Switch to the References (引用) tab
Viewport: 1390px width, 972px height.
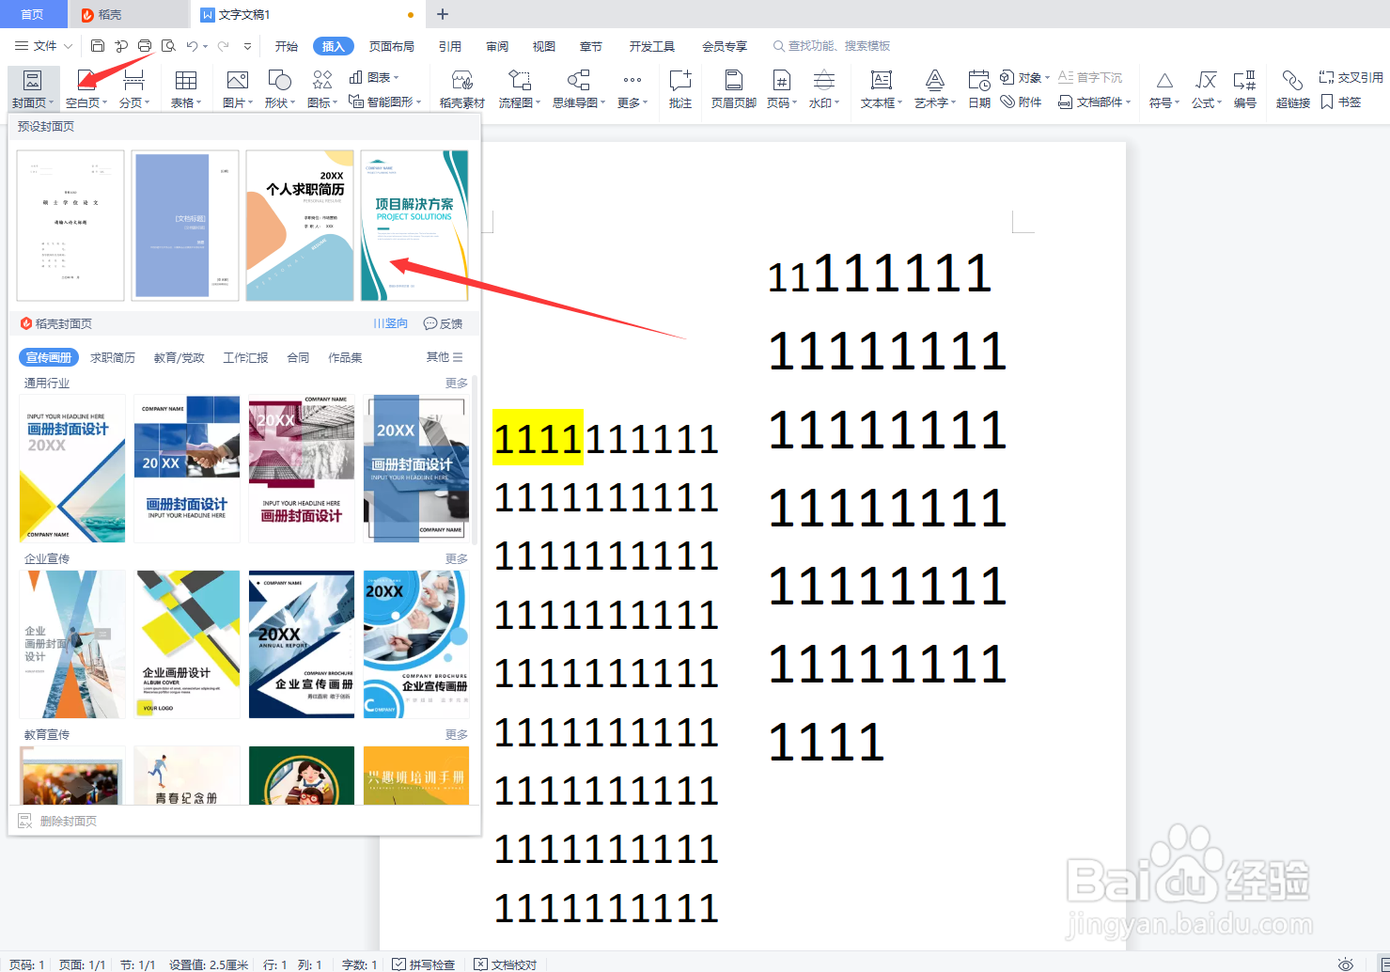(450, 46)
